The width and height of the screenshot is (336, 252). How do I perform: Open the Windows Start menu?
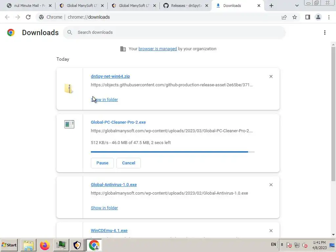9,245
